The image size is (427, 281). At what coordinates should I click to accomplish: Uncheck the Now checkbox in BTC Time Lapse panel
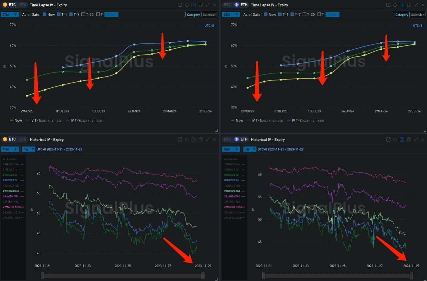click(45, 15)
